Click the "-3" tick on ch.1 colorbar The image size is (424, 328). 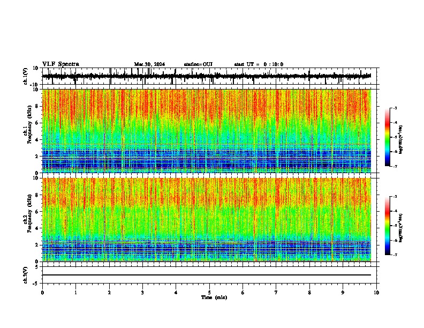click(x=395, y=108)
